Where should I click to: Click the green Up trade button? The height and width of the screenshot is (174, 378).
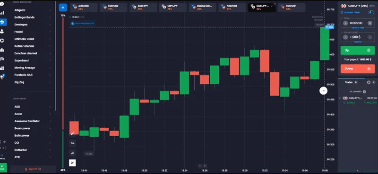point(358,50)
